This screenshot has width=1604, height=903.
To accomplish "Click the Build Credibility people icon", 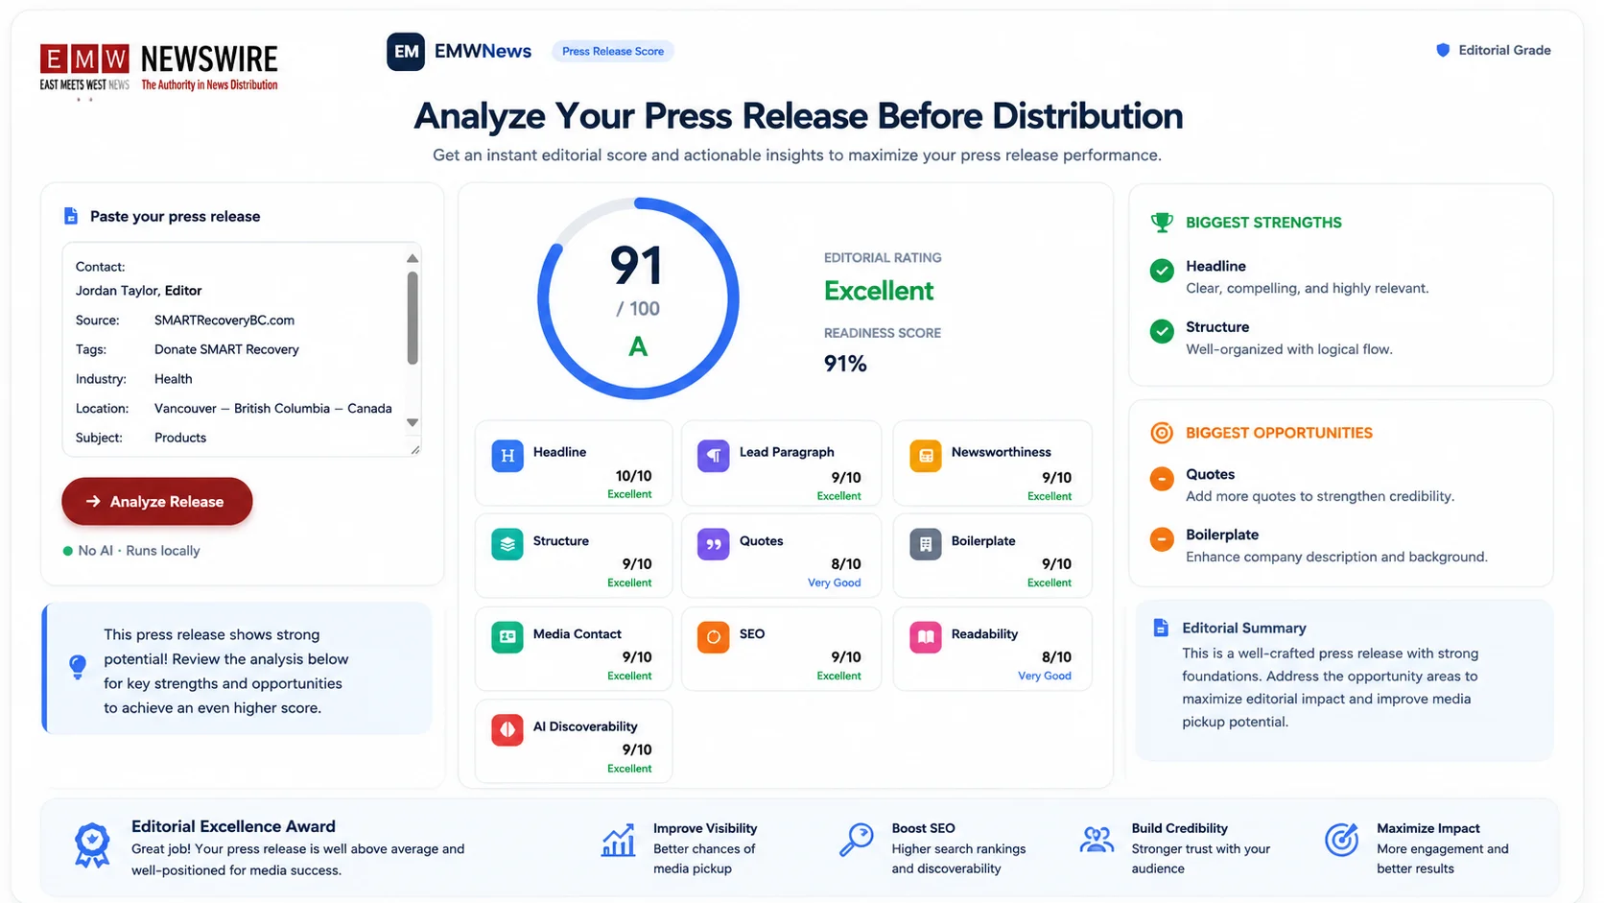I will coord(1097,840).
